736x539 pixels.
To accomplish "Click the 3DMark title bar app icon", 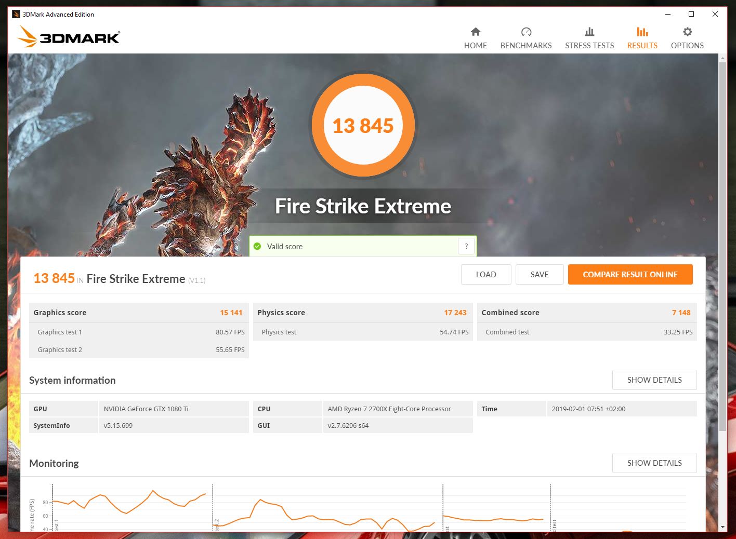I will (16, 14).
